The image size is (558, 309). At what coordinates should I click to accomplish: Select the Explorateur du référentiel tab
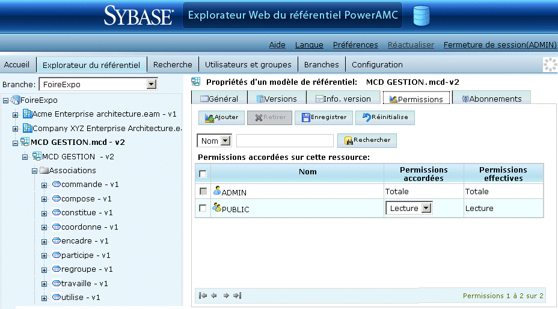pyautogui.click(x=91, y=65)
